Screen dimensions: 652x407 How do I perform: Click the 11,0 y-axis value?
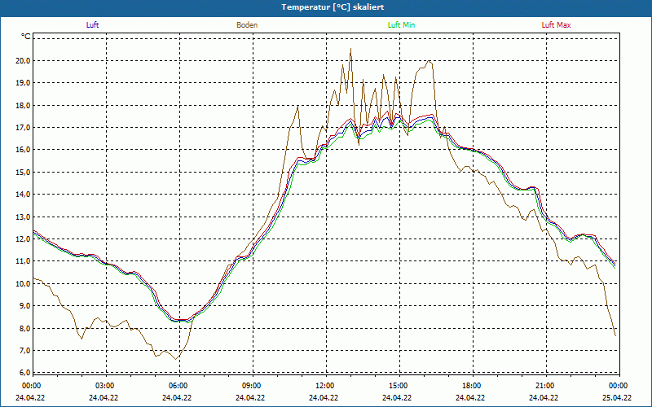click(24, 261)
